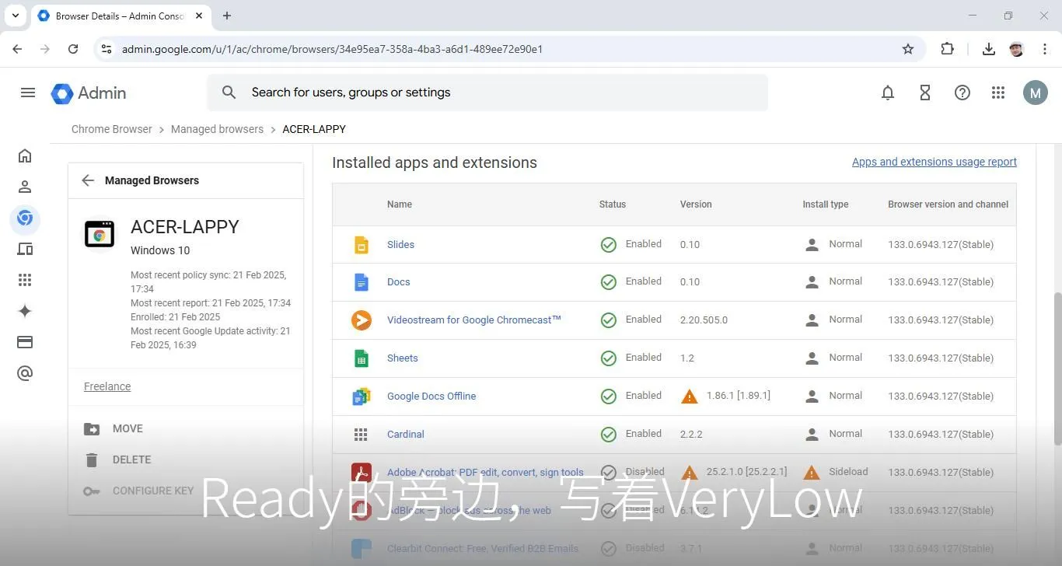Go to Chrome Browser breadcrumb

(112, 129)
